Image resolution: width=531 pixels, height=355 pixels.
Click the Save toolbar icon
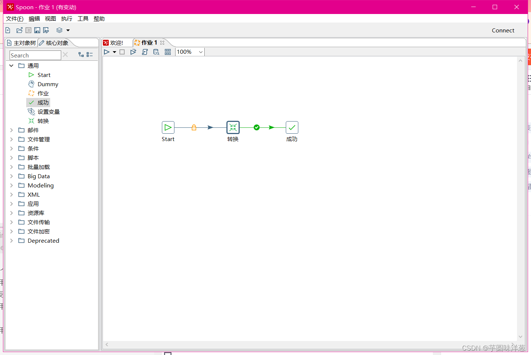37,30
